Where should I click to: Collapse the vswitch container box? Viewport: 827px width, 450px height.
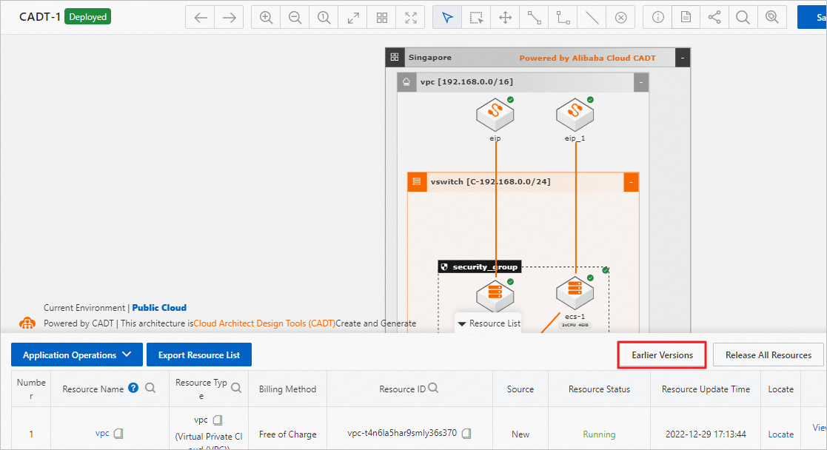click(631, 182)
